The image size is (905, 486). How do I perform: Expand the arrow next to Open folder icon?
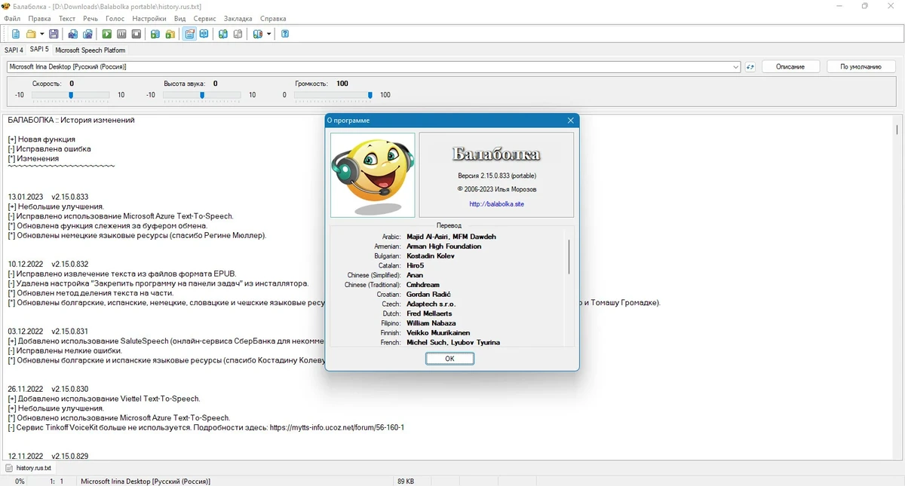click(x=41, y=34)
